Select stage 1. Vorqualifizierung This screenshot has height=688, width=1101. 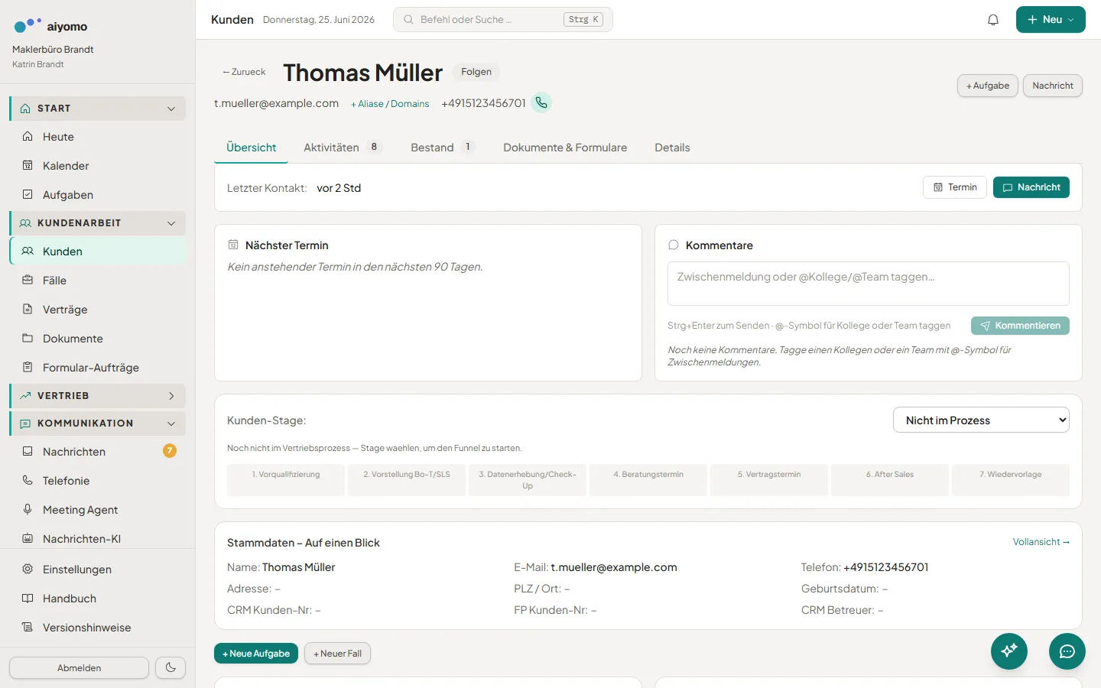pos(286,480)
